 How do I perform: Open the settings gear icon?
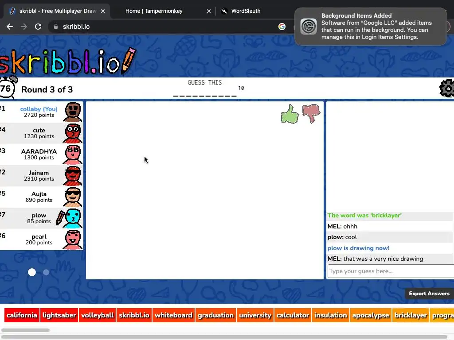[447, 89]
